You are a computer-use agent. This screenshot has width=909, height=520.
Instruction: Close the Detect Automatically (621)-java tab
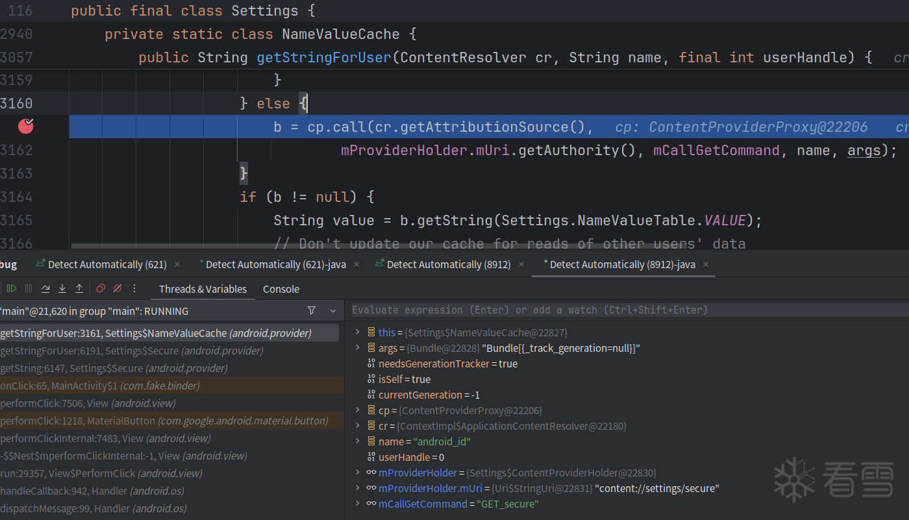[x=358, y=264]
